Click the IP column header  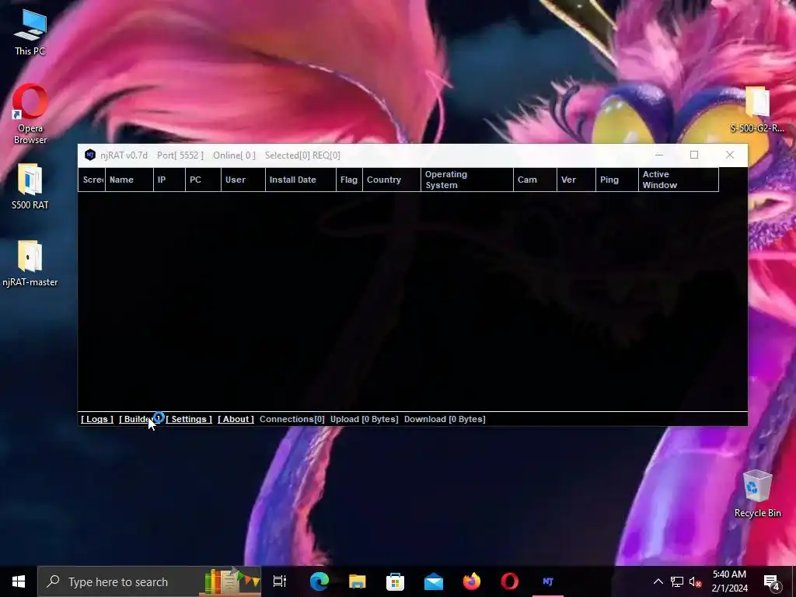tap(169, 180)
